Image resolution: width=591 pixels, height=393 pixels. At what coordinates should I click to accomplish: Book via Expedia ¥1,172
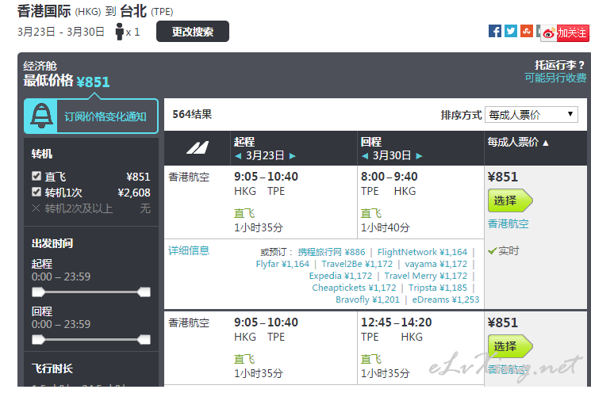click(x=340, y=276)
